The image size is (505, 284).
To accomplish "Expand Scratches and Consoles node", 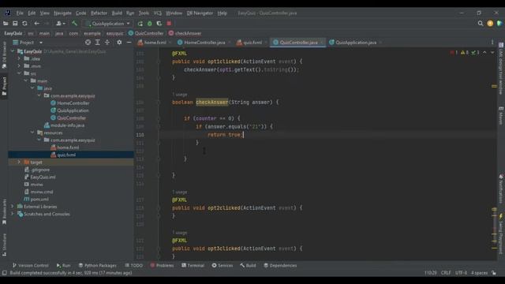I will (13, 214).
